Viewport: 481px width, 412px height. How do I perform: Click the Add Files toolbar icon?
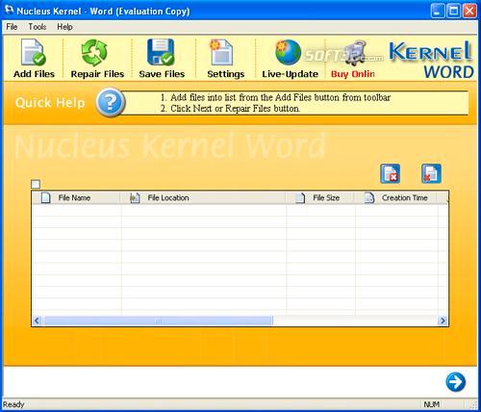pyautogui.click(x=34, y=52)
